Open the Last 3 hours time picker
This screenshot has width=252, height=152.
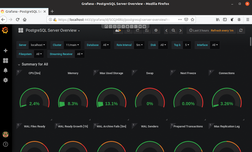click(x=211, y=31)
